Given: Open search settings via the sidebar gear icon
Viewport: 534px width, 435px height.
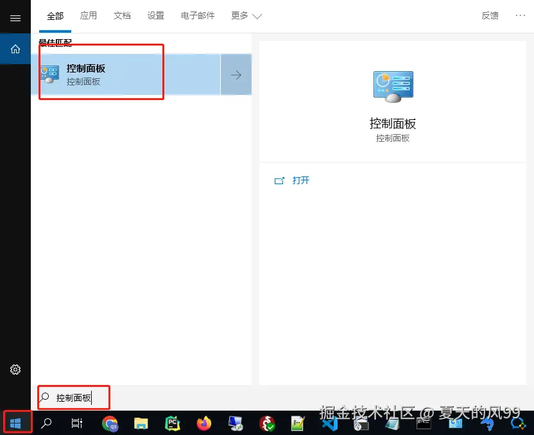Looking at the screenshot, I should [x=15, y=370].
